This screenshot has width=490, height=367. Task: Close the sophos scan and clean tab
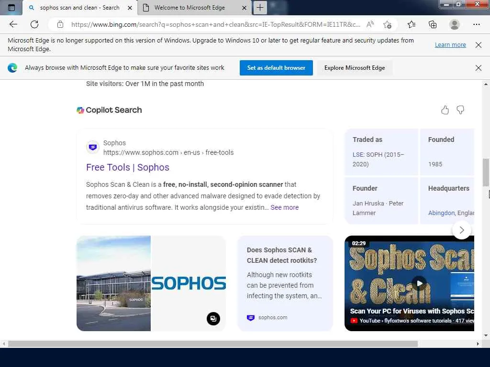pyautogui.click(x=130, y=8)
